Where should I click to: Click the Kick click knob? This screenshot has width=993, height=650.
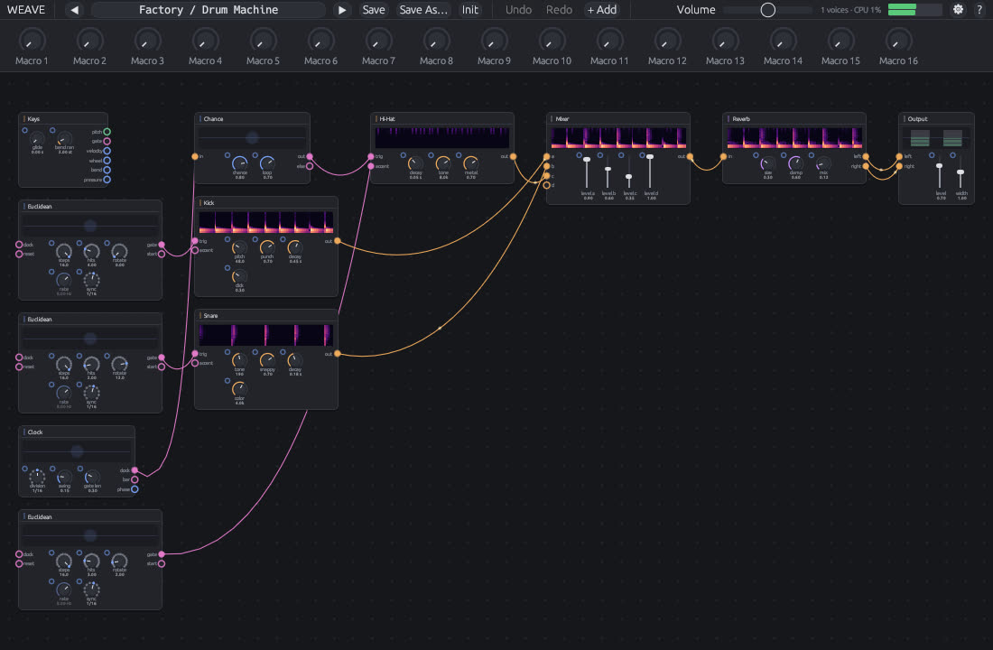coord(239,276)
